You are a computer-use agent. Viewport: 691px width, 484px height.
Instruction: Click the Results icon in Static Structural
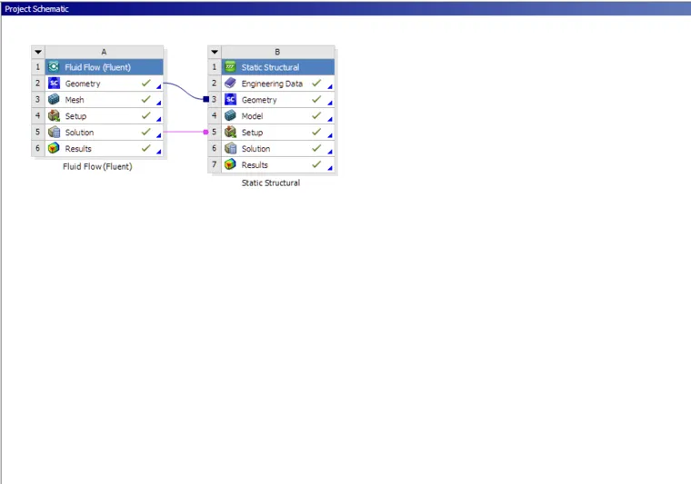click(230, 164)
